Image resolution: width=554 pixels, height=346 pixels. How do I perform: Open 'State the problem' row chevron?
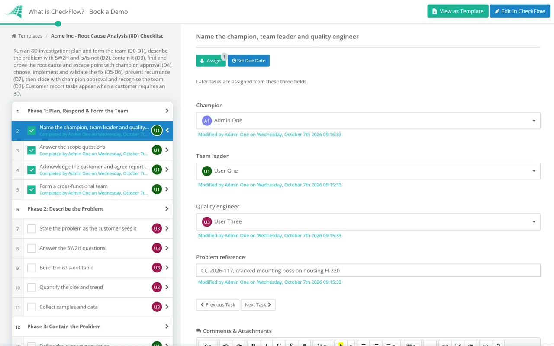(167, 228)
